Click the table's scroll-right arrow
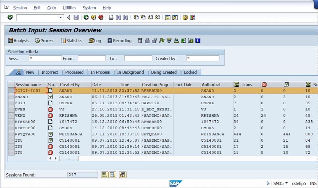The image size is (318, 188). pyautogui.click(x=56, y=158)
